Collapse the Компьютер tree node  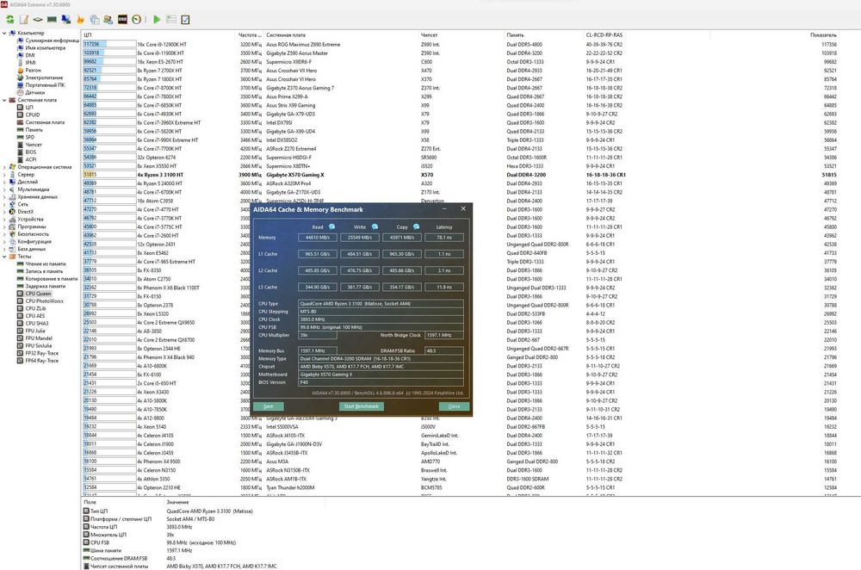(x=4, y=33)
